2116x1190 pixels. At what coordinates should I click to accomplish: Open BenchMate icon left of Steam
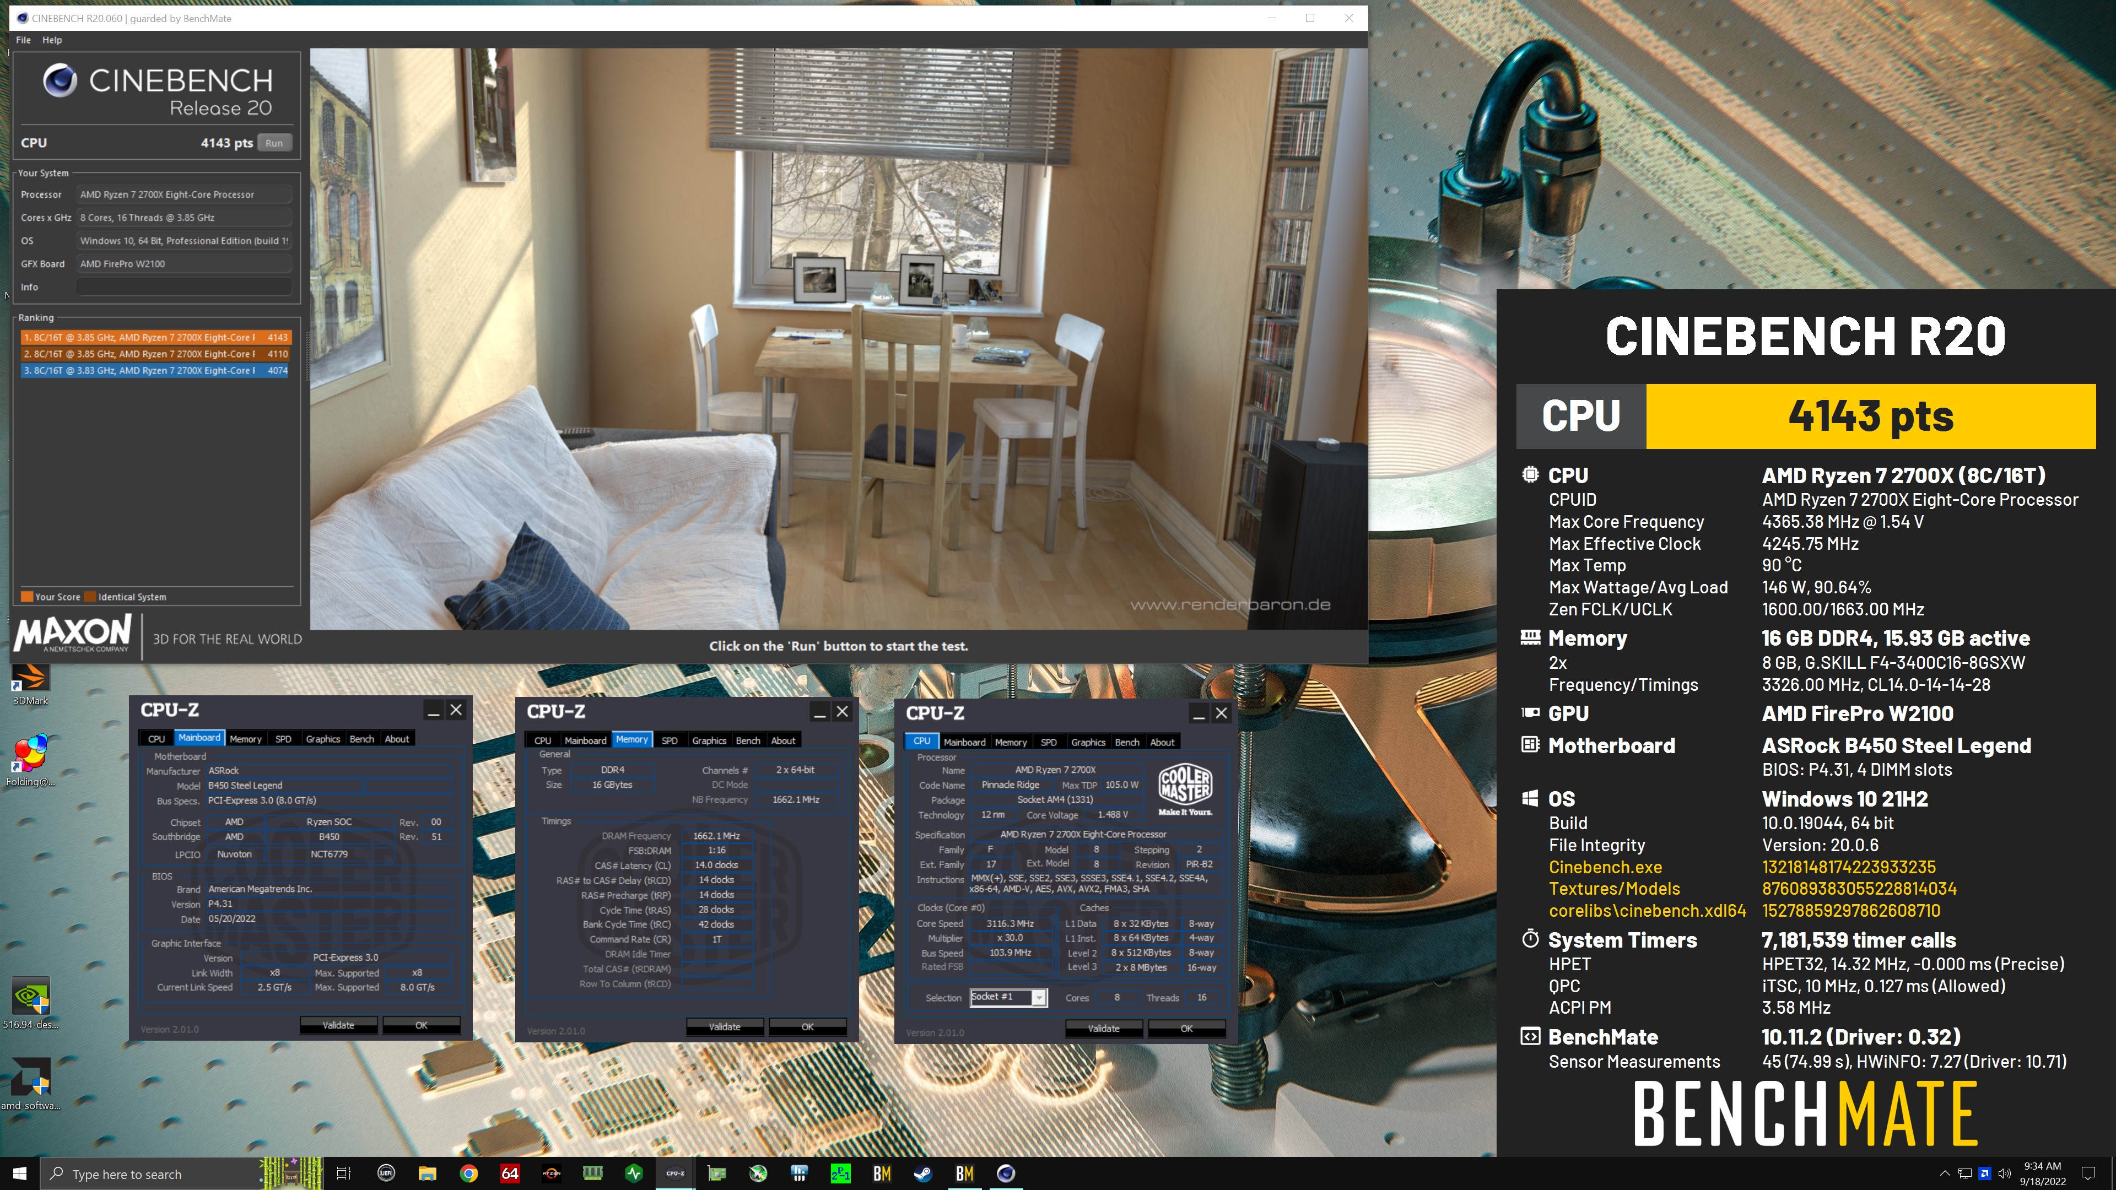[882, 1173]
